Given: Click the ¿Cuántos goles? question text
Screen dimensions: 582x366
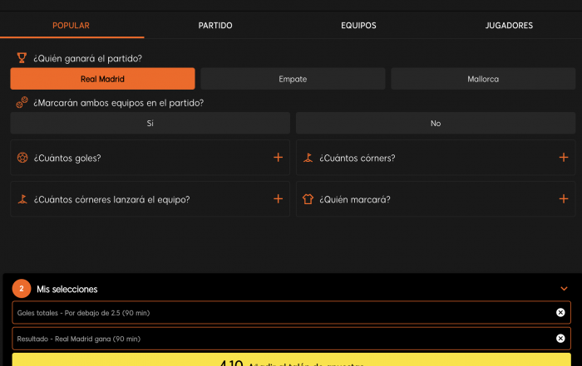Looking at the screenshot, I should [x=67, y=159].
